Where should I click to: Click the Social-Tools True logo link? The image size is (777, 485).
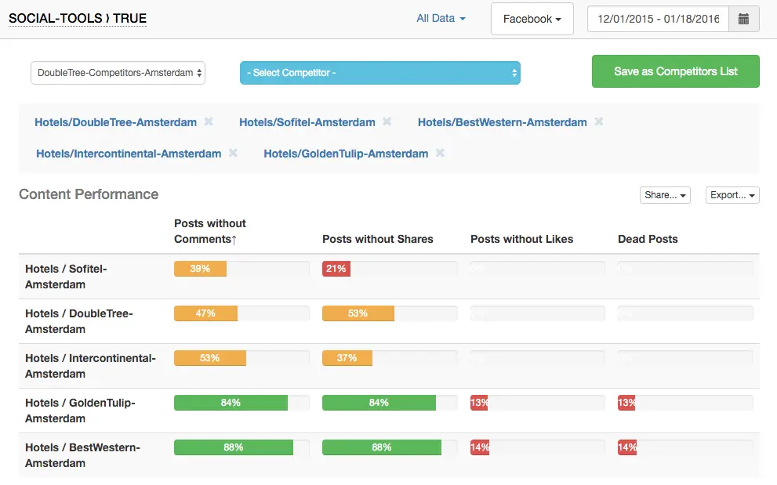click(x=77, y=19)
